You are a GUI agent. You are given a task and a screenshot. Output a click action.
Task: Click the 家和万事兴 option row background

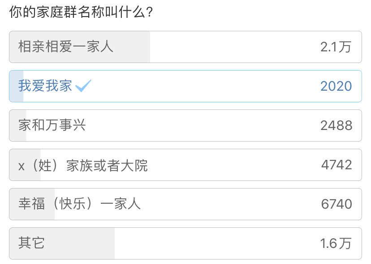(x=202, y=126)
